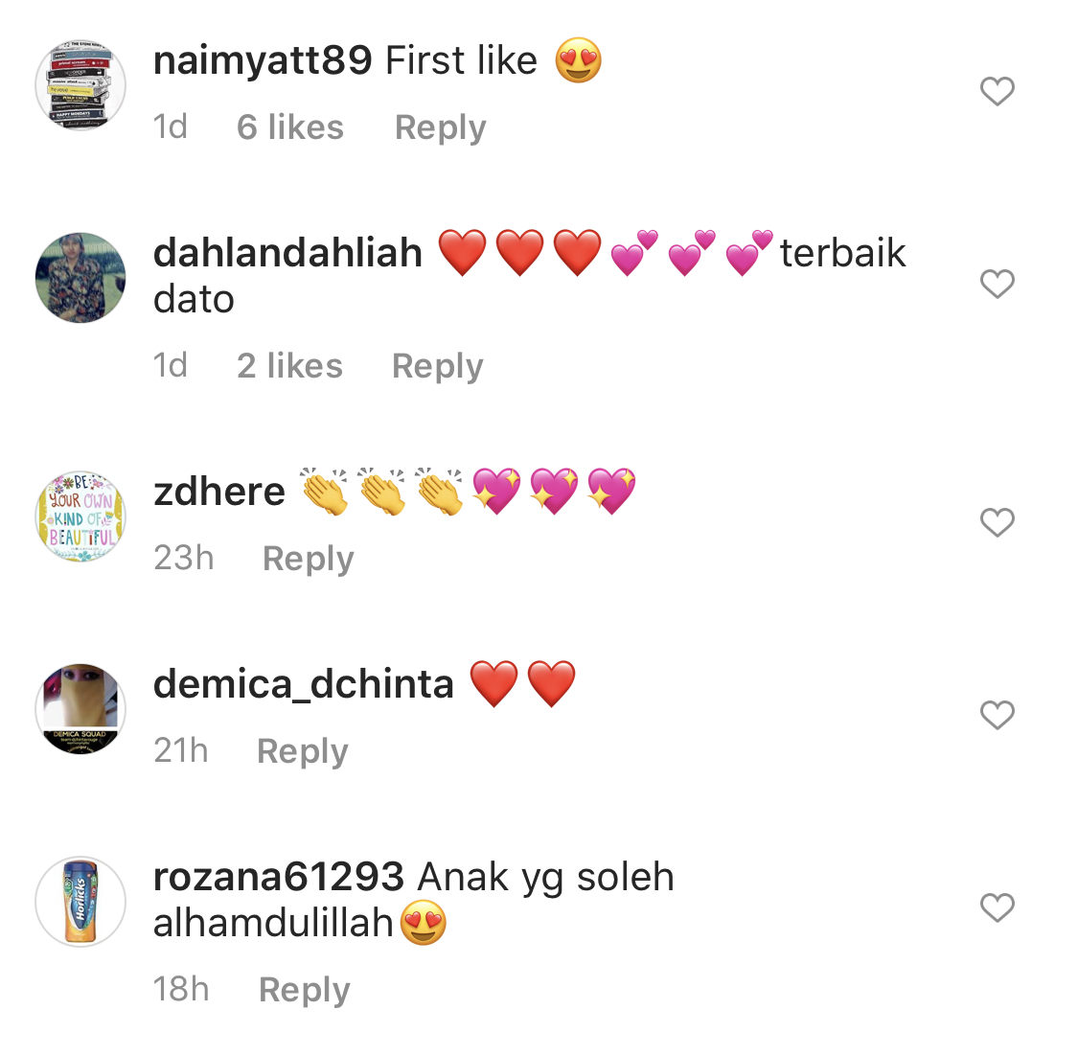Open the demica_dchinta username link
This screenshot has height=1056, width=1078.
303,685
